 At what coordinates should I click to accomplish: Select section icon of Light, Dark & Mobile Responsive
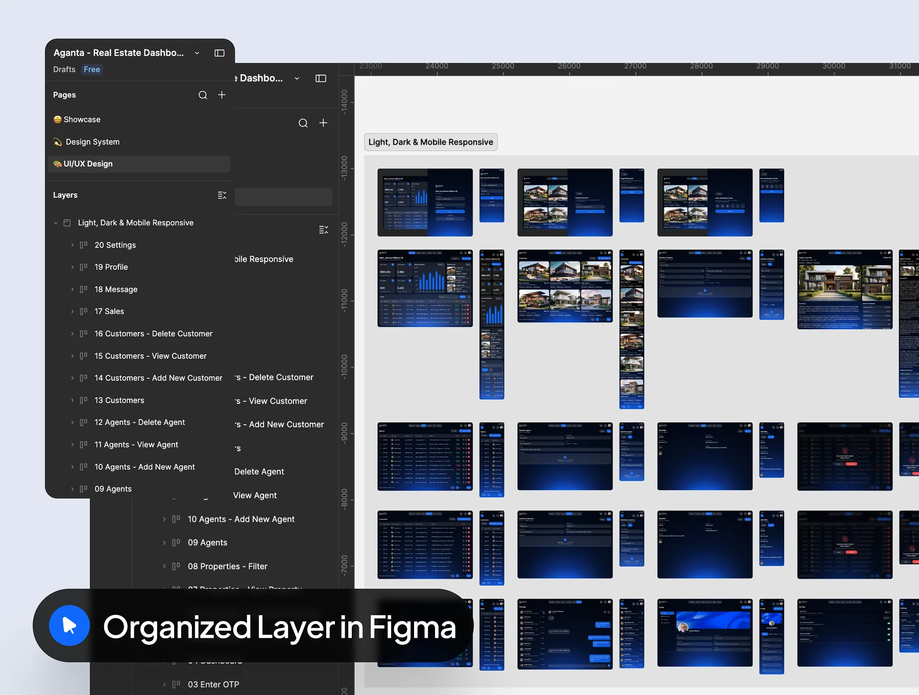67,223
